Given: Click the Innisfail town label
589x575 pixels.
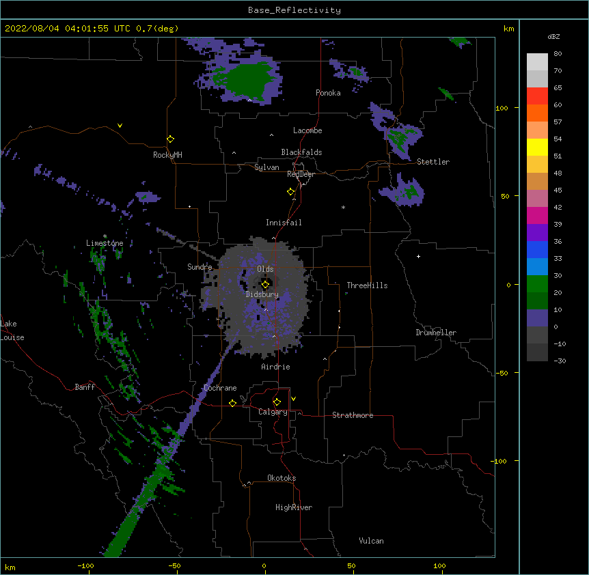Looking at the screenshot, I should [x=284, y=223].
